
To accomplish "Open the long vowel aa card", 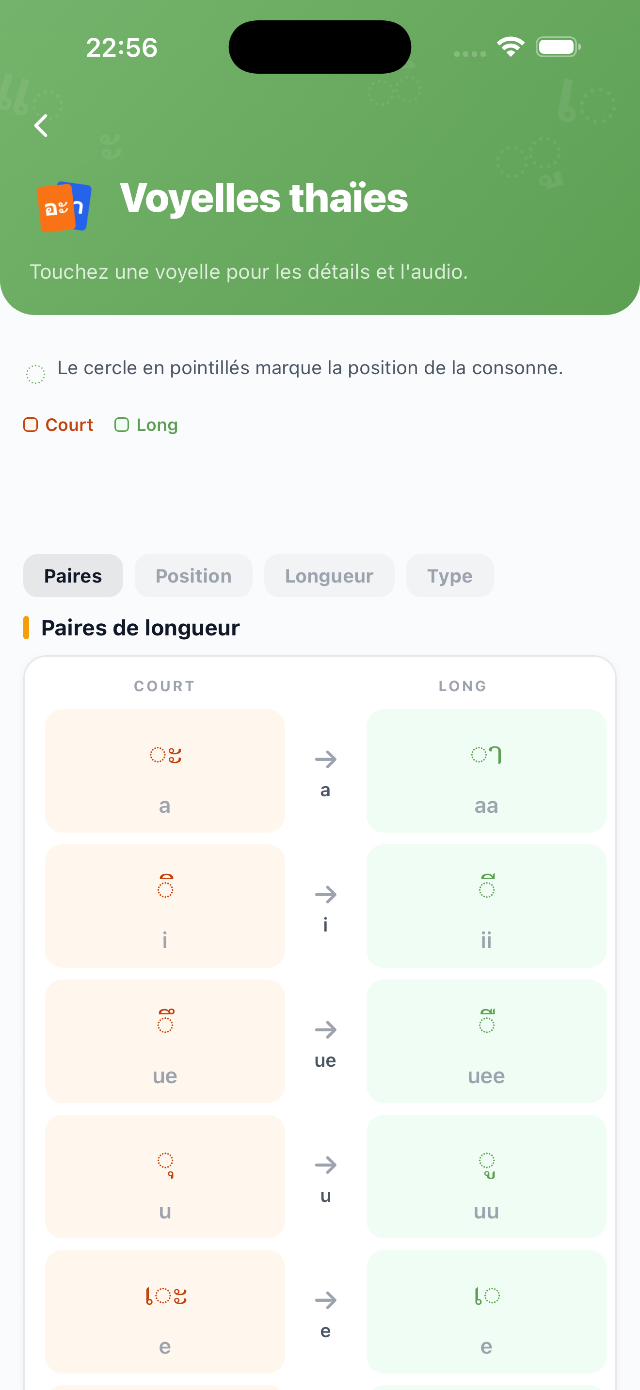I will [486, 771].
